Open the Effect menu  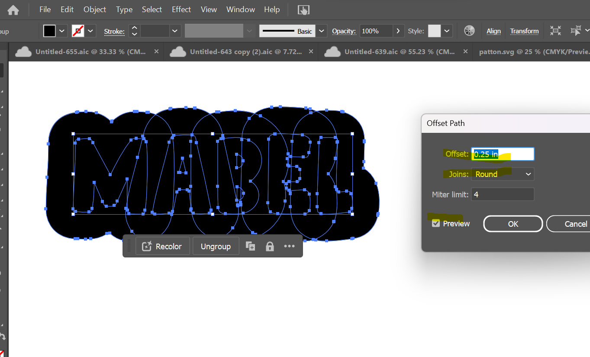click(x=181, y=10)
